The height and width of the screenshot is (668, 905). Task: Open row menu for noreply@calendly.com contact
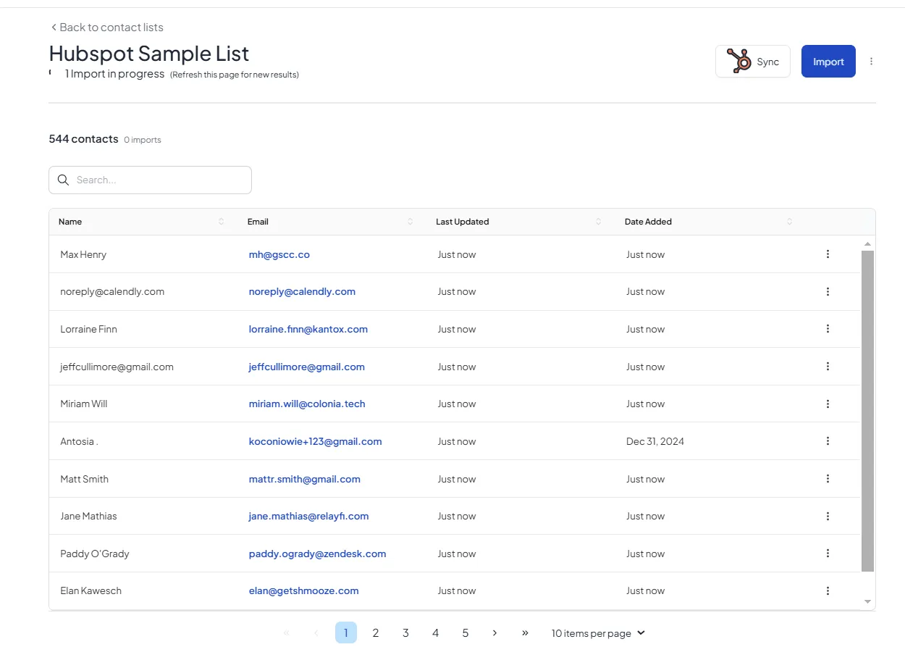828,292
